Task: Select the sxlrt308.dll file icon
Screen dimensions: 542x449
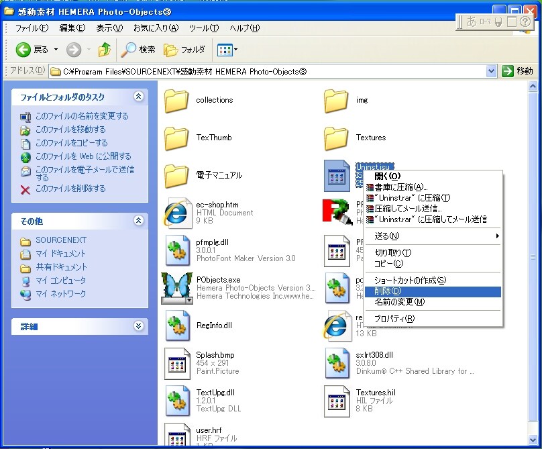Action: coord(337,364)
